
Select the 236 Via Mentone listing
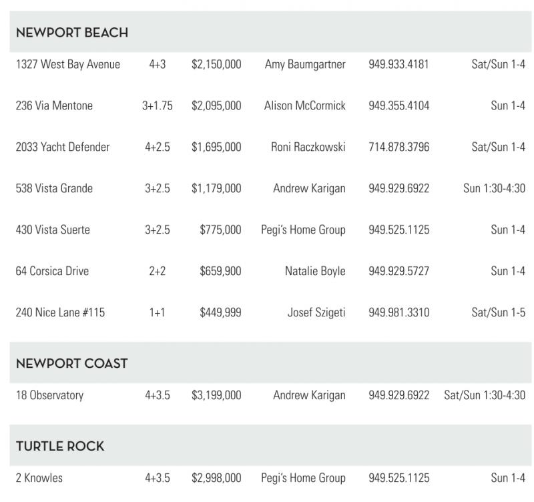click(54, 106)
